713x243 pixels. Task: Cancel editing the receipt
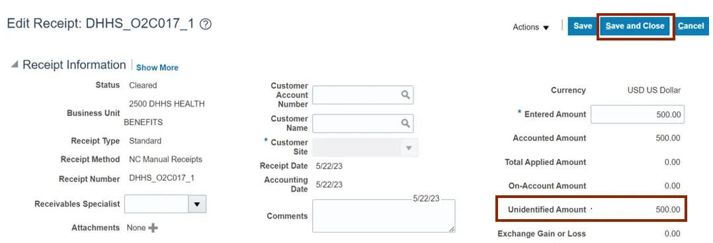coord(691,26)
